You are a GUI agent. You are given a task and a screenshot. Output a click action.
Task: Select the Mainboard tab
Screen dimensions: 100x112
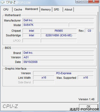pyautogui.click(x=32, y=9)
